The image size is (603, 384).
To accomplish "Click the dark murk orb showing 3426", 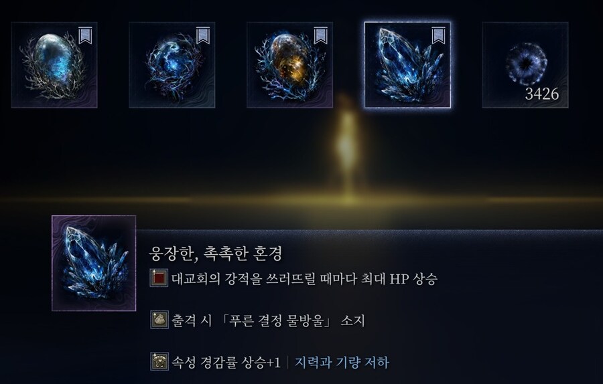I will pyautogui.click(x=525, y=65).
